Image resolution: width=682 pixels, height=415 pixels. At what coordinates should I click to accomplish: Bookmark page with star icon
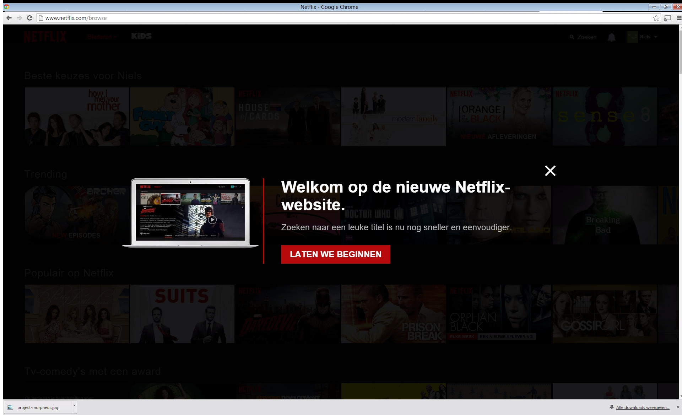pyautogui.click(x=656, y=18)
